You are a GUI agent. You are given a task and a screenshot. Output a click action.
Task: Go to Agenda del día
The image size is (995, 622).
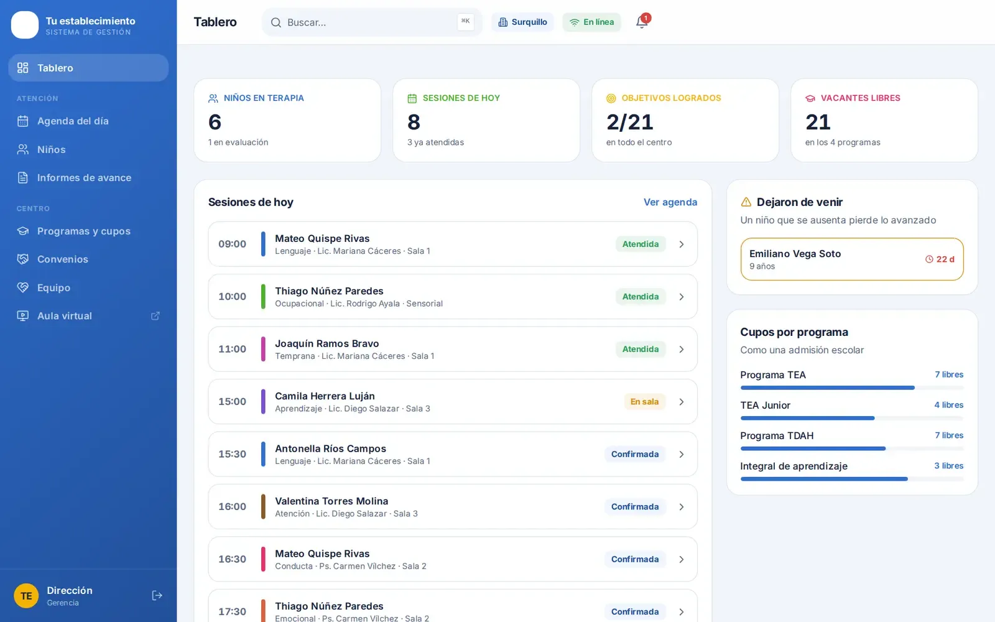(x=88, y=121)
